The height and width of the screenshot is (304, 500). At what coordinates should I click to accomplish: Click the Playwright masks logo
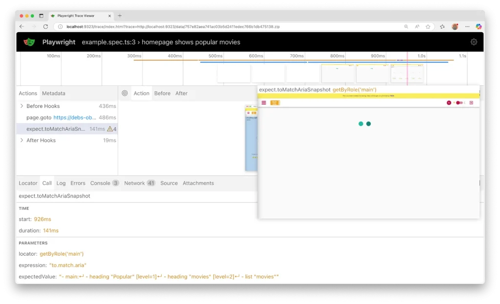coord(29,42)
